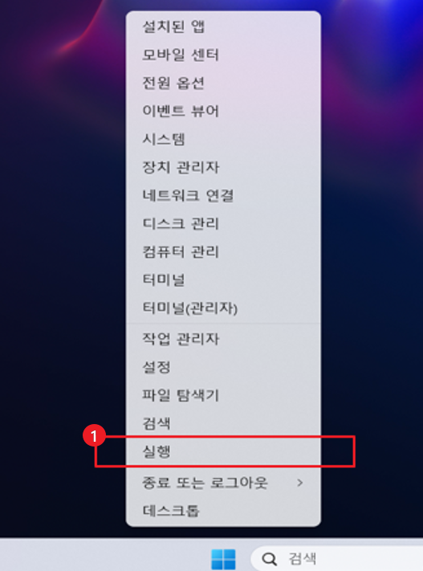Click the Windows Start logo icon

point(223,559)
